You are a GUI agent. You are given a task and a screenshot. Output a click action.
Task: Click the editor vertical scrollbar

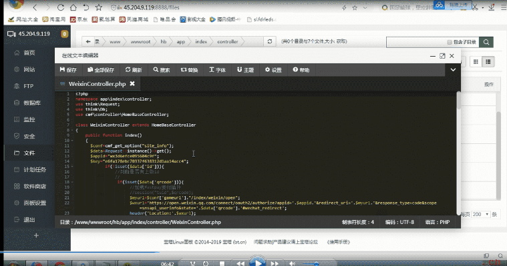tap(458, 153)
